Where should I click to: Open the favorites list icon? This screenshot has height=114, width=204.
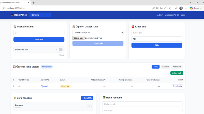176,8
